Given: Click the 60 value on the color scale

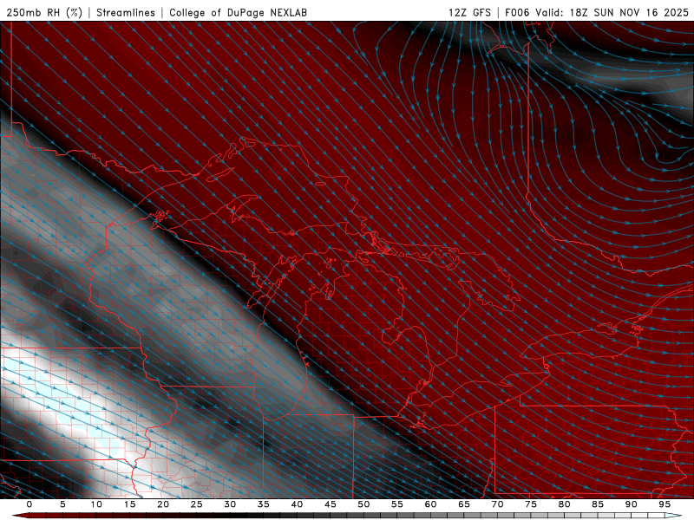Looking at the screenshot, I should click(x=430, y=504).
